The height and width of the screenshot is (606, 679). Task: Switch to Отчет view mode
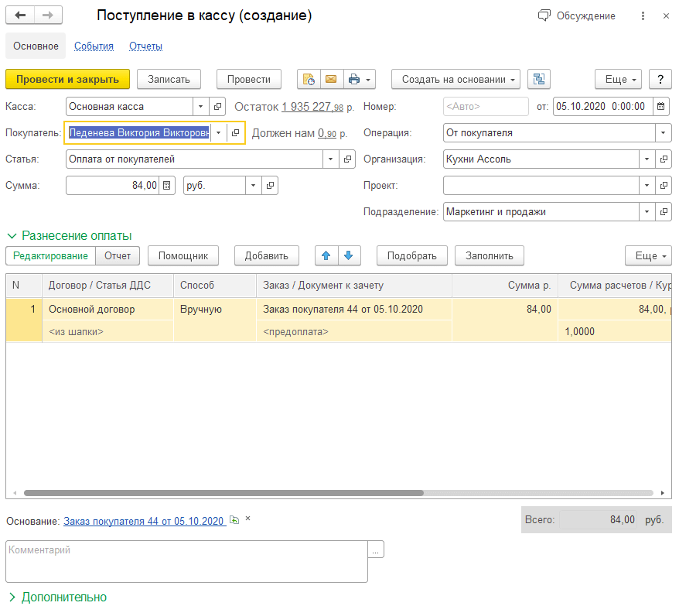[118, 255]
